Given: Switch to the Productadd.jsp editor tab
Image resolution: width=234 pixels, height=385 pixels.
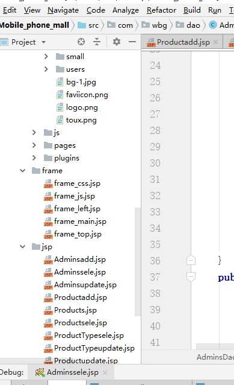Looking at the screenshot, I should coord(182,42).
